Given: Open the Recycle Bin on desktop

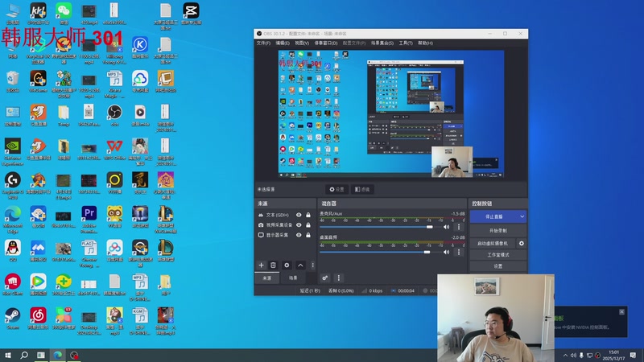Looking at the screenshot, I should pyautogui.click(x=13, y=81).
